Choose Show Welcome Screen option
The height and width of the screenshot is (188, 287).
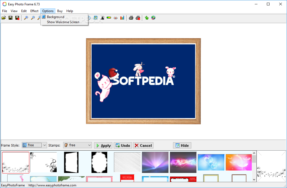pos(64,22)
